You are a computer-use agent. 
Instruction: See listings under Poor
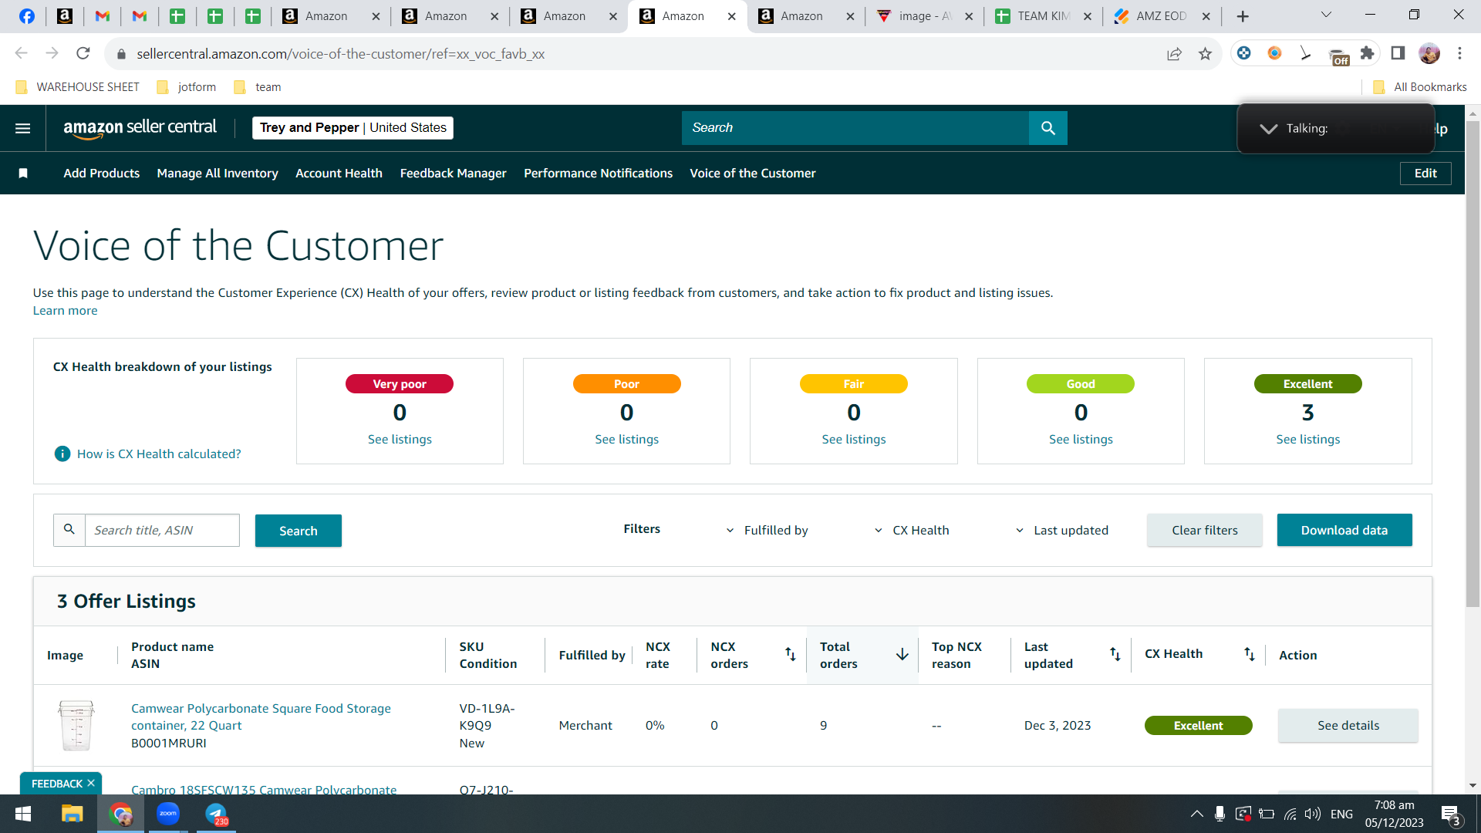point(626,439)
